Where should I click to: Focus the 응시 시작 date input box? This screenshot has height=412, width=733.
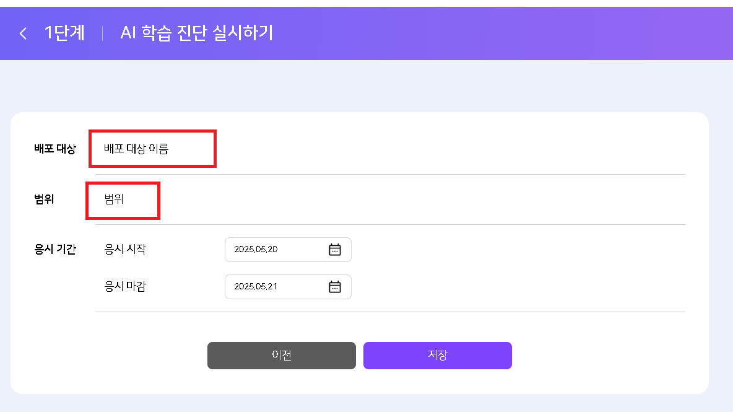288,250
